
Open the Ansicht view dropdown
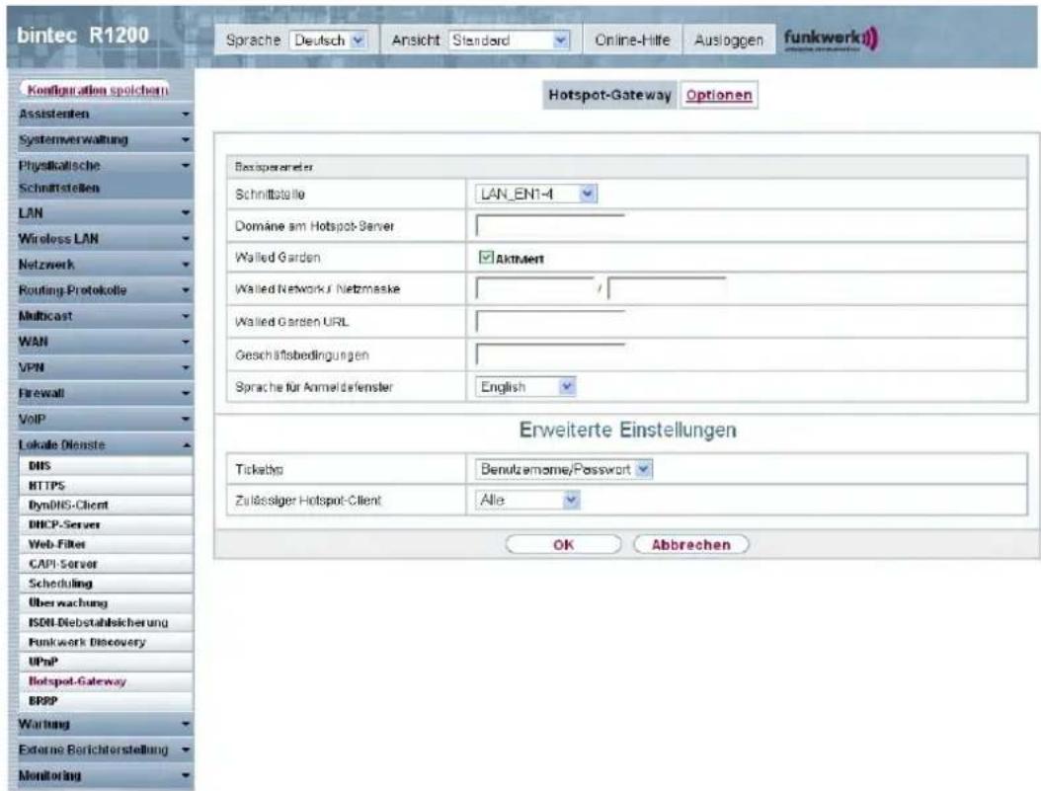[510, 40]
